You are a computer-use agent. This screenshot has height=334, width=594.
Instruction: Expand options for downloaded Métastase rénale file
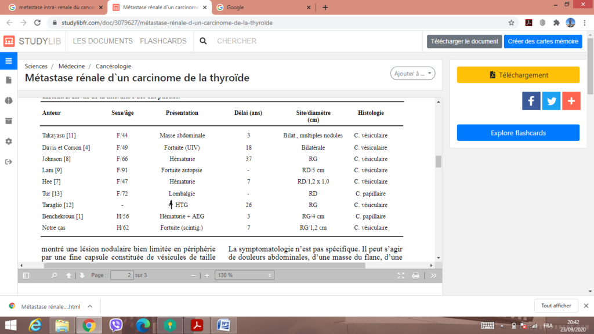pos(89,306)
